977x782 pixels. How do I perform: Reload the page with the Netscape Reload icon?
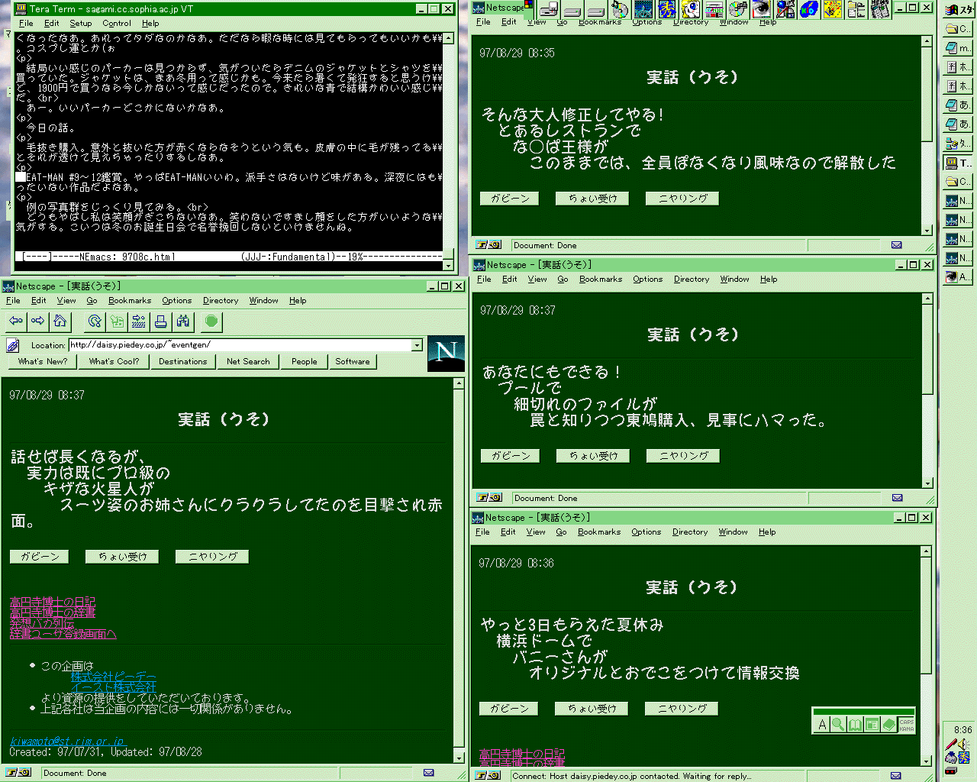pyautogui.click(x=95, y=322)
